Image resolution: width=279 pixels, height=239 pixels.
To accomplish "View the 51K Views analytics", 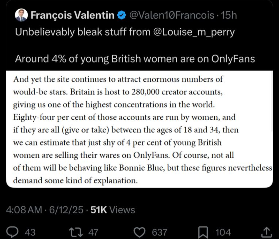I will point(113,210).
